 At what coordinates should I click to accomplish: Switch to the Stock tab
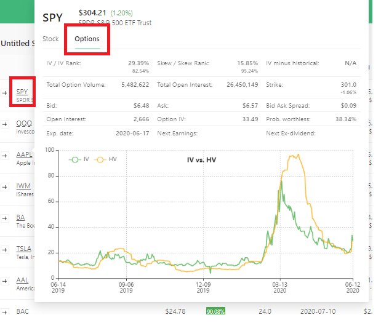50,39
